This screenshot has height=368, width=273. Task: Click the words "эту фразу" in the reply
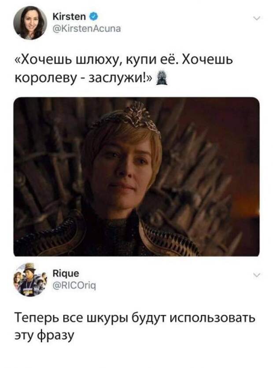(44, 335)
